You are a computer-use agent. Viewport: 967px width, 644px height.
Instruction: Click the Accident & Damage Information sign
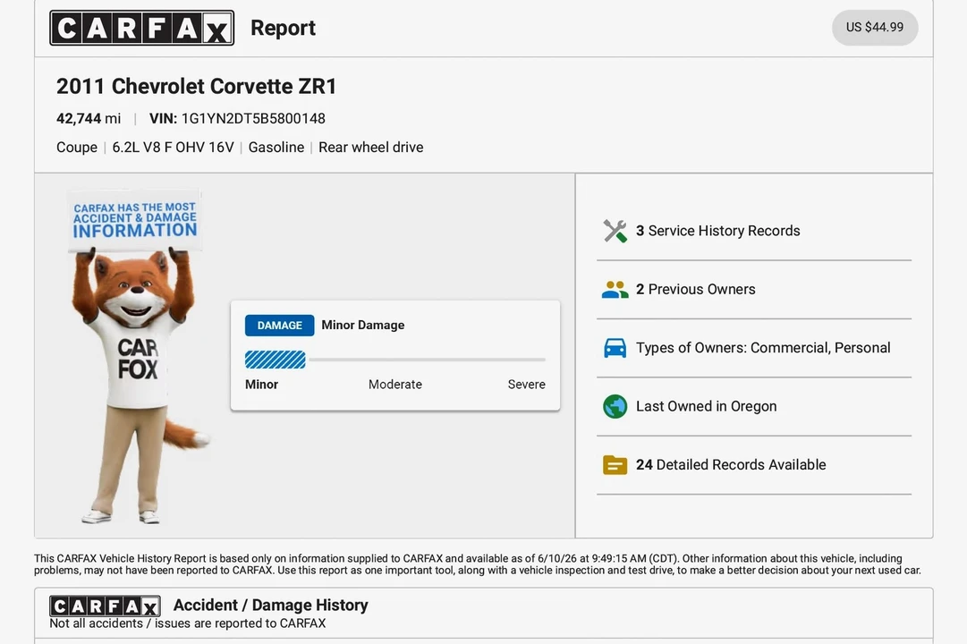coord(134,220)
